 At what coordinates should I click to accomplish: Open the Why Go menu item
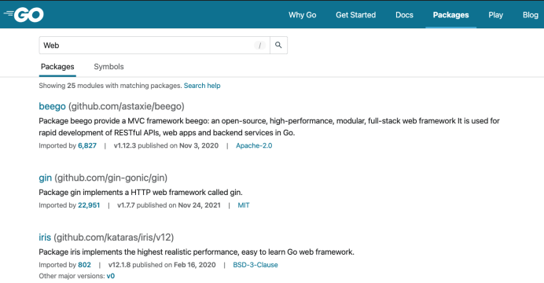coord(302,15)
